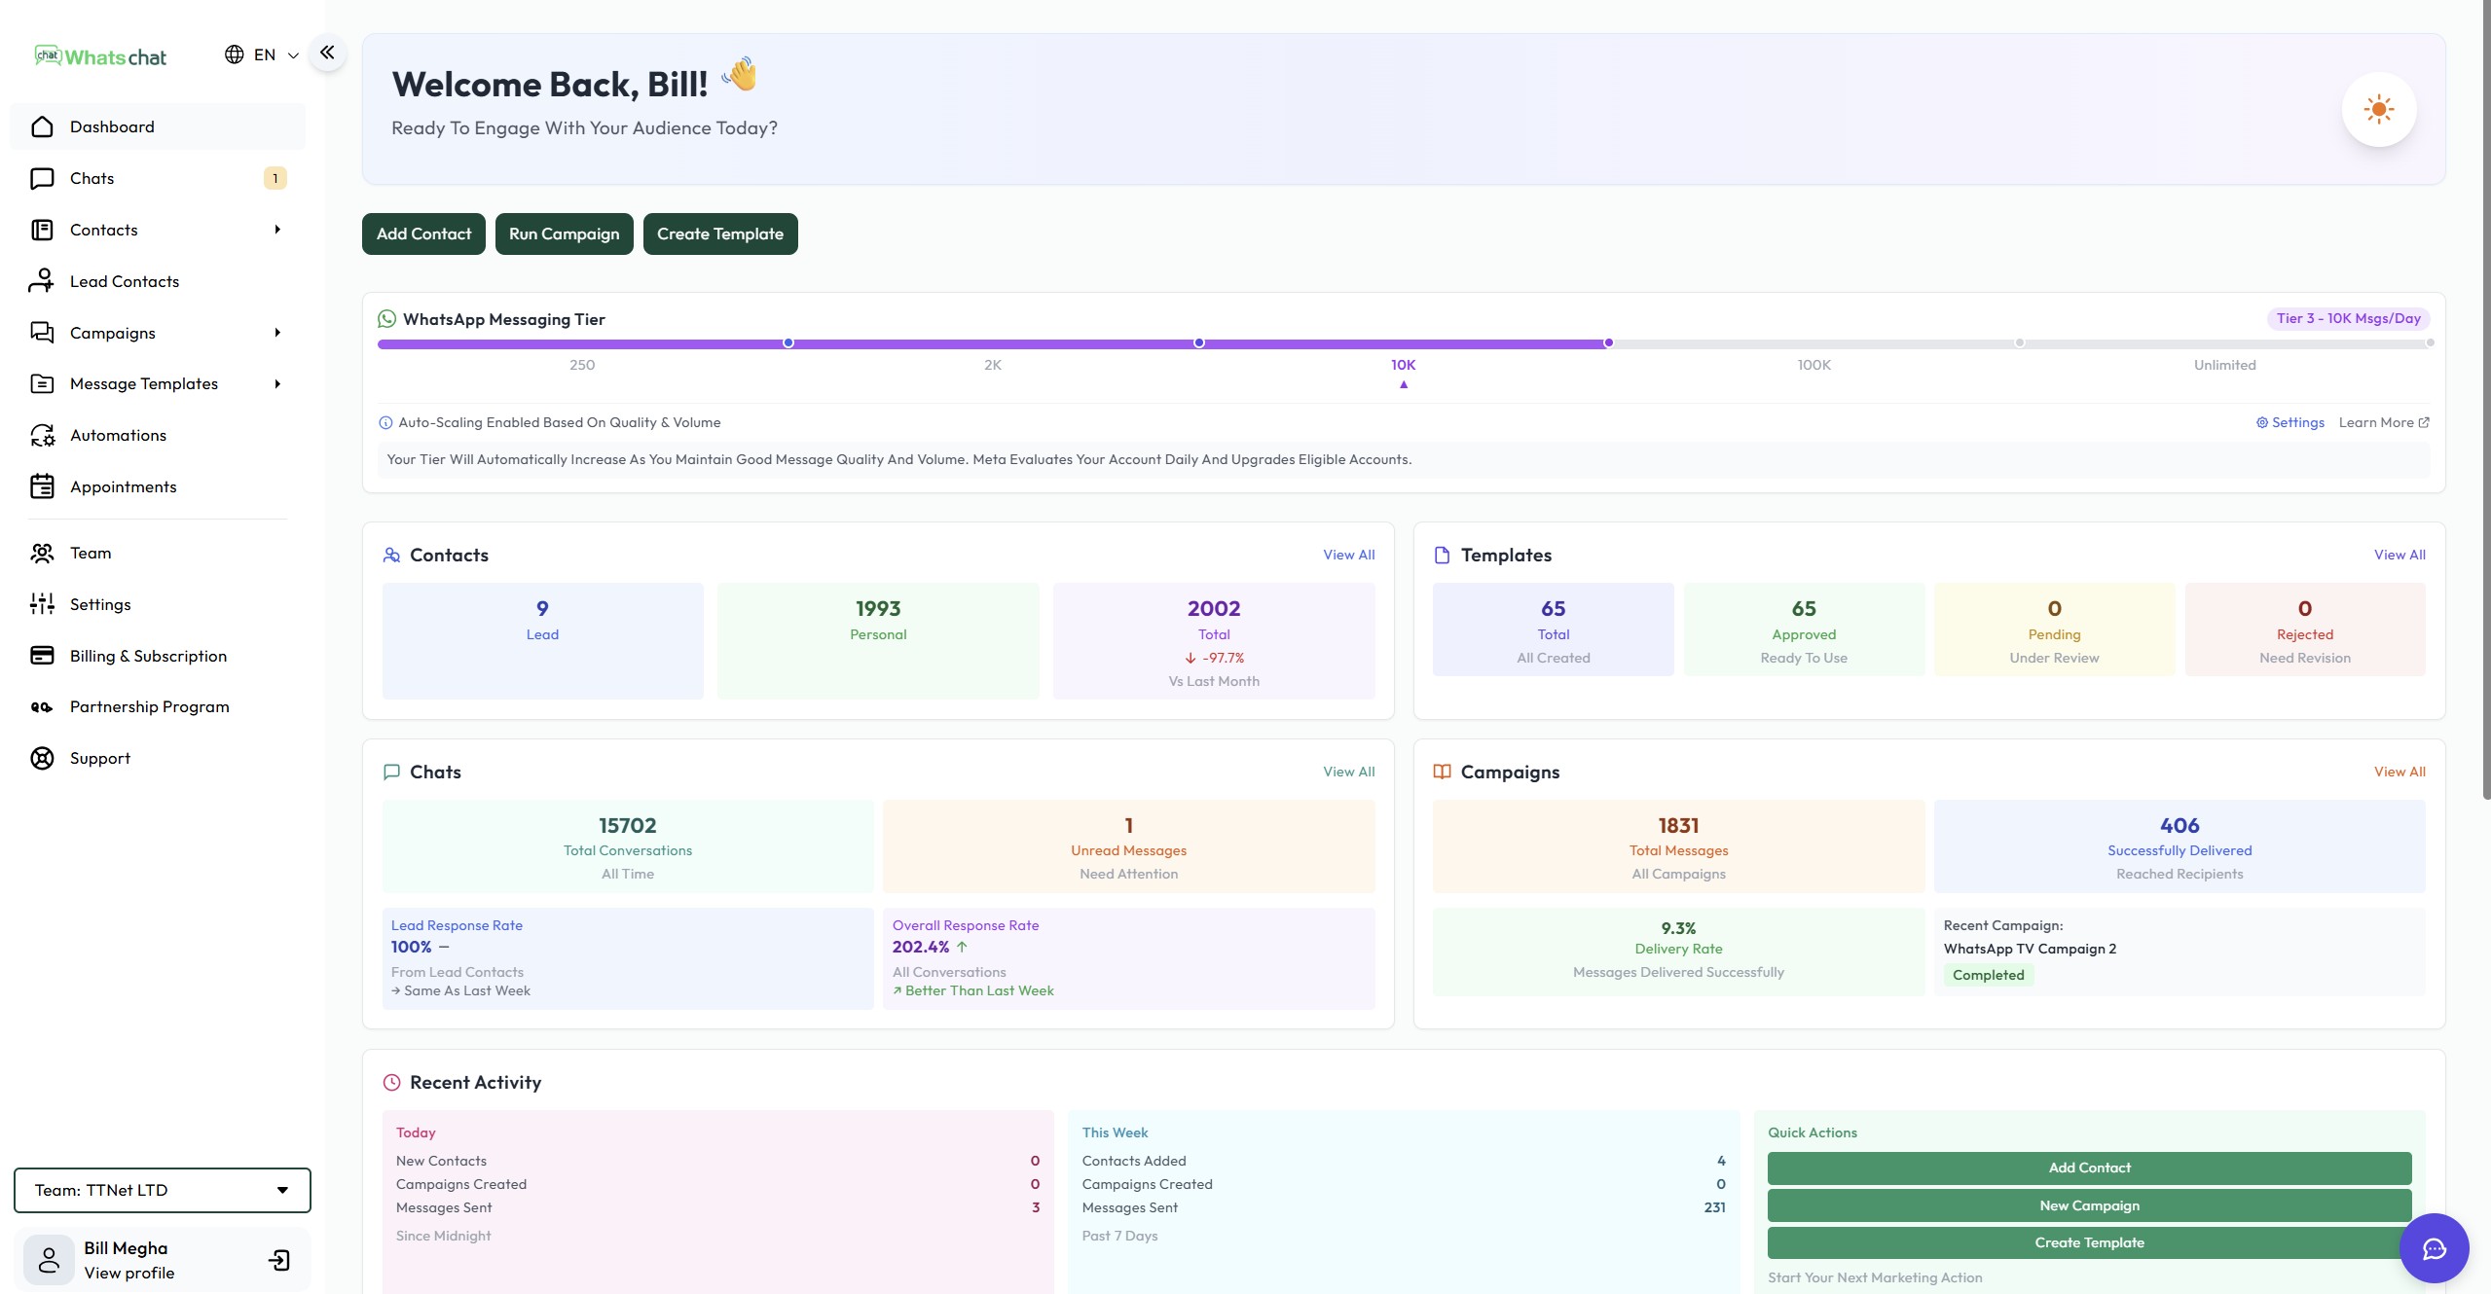Click the Unread Messages stat card
Screen dimensions: 2491x1294
click(x=1128, y=846)
